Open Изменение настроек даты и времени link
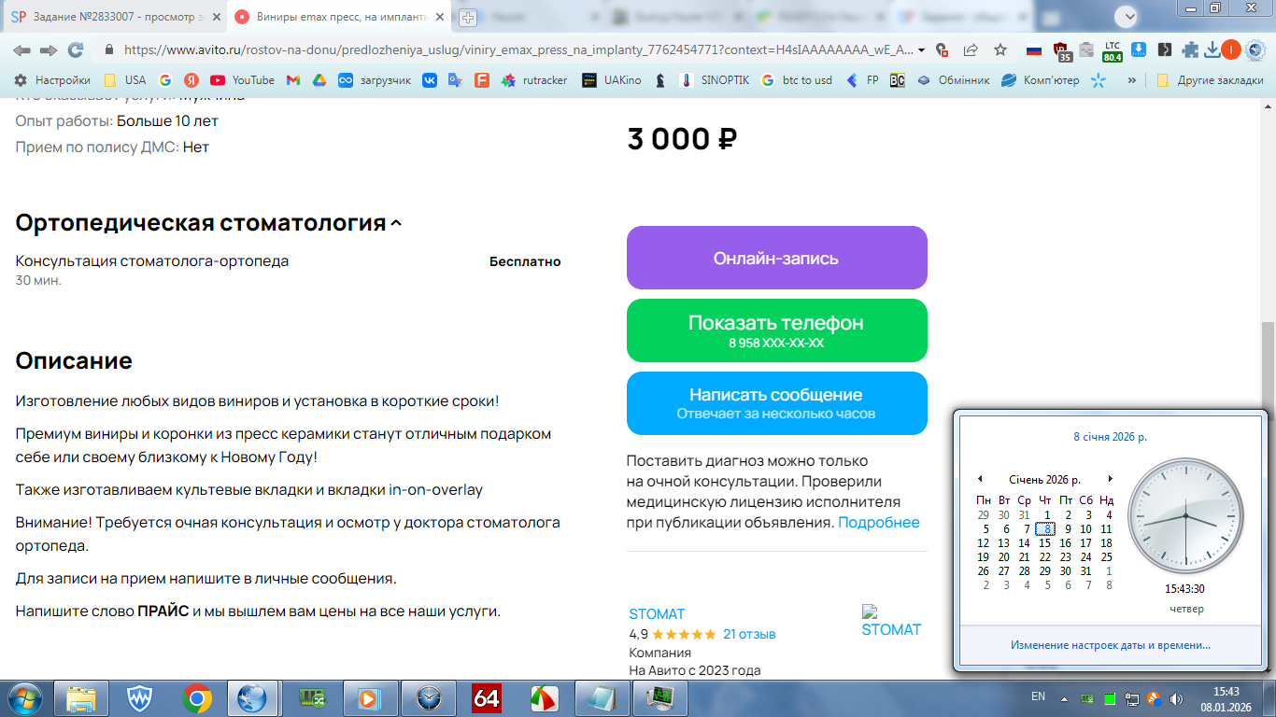 (x=1111, y=645)
